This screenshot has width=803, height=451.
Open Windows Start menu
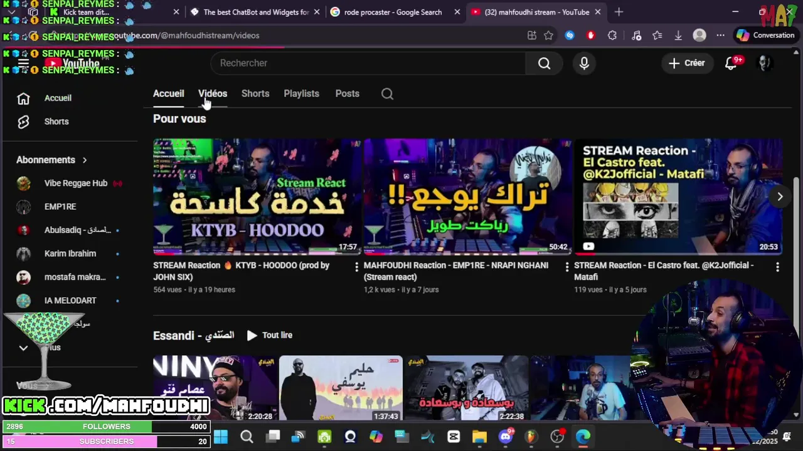[x=221, y=437]
